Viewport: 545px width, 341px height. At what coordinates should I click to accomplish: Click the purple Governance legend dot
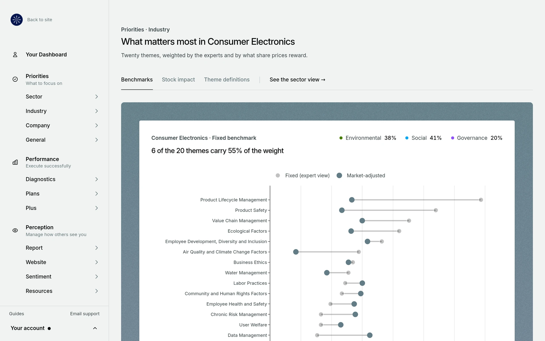(453, 138)
